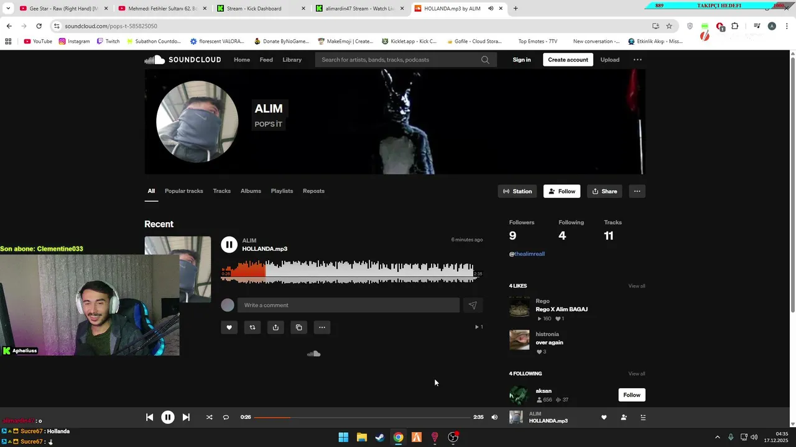796x447 pixels.
Task: Open the OBS Studio taskbar icon
Action: coord(453,437)
